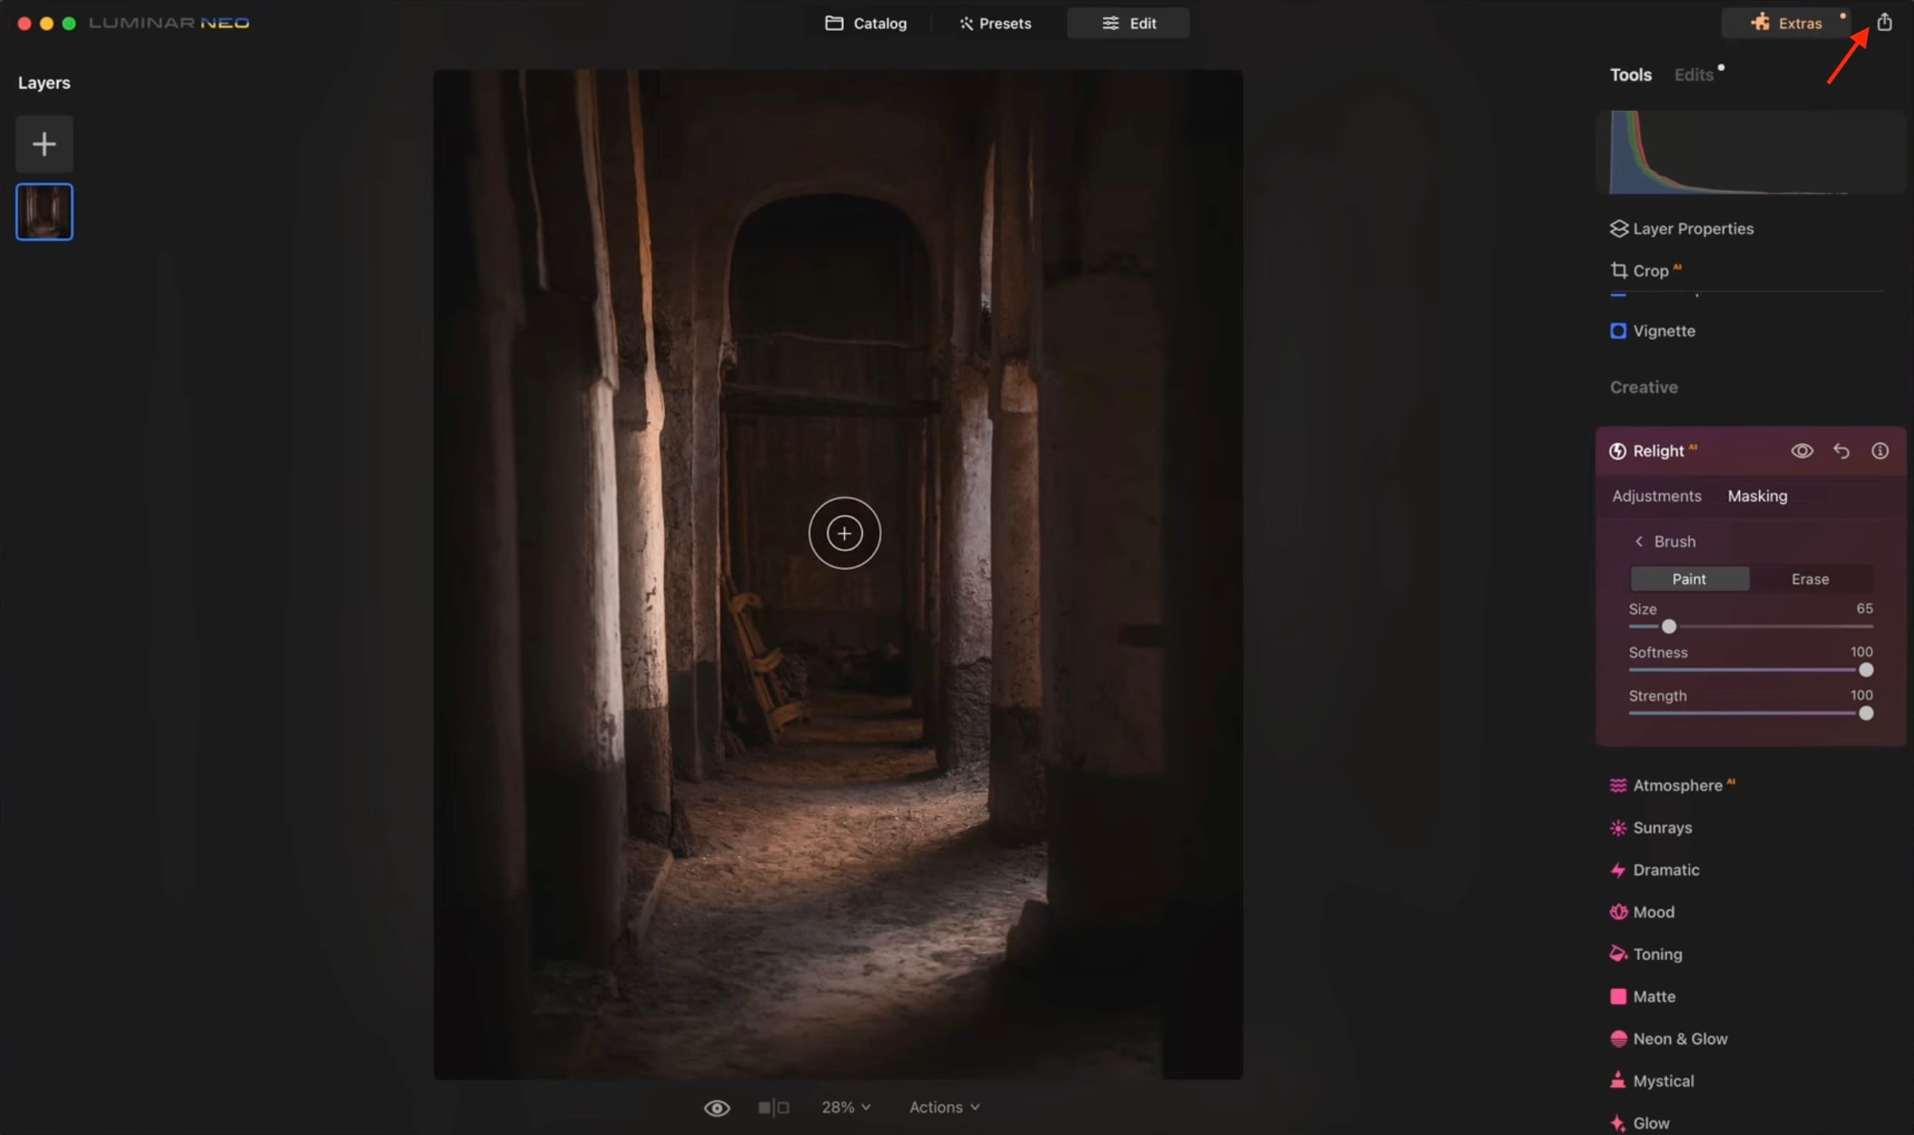The width and height of the screenshot is (1914, 1135).
Task: Toggle split before/after compare view
Action: point(773,1108)
